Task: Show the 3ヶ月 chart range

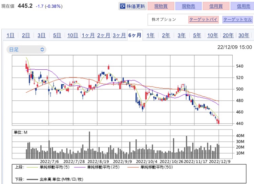Action: tap(119, 35)
